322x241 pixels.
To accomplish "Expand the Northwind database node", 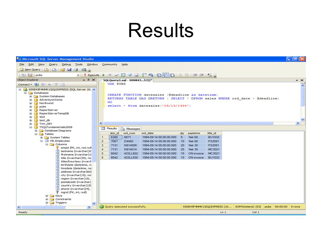I will tap(31, 103).
